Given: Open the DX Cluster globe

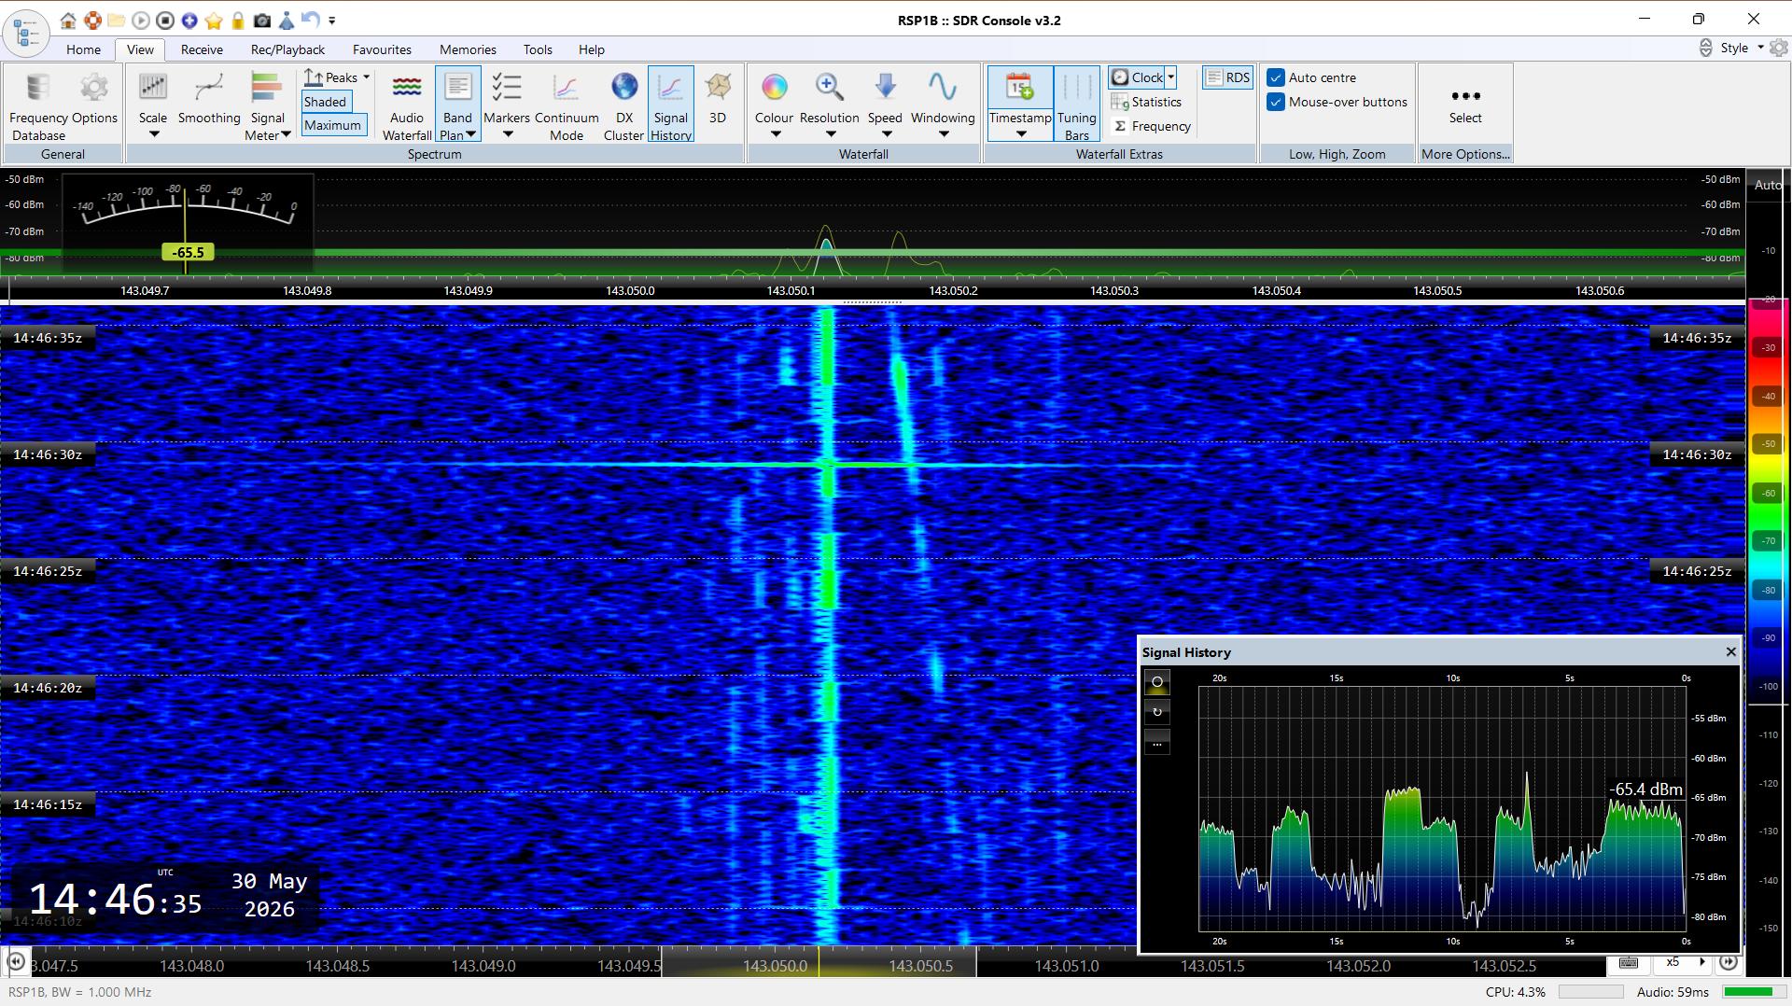Looking at the screenshot, I should [623, 105].
